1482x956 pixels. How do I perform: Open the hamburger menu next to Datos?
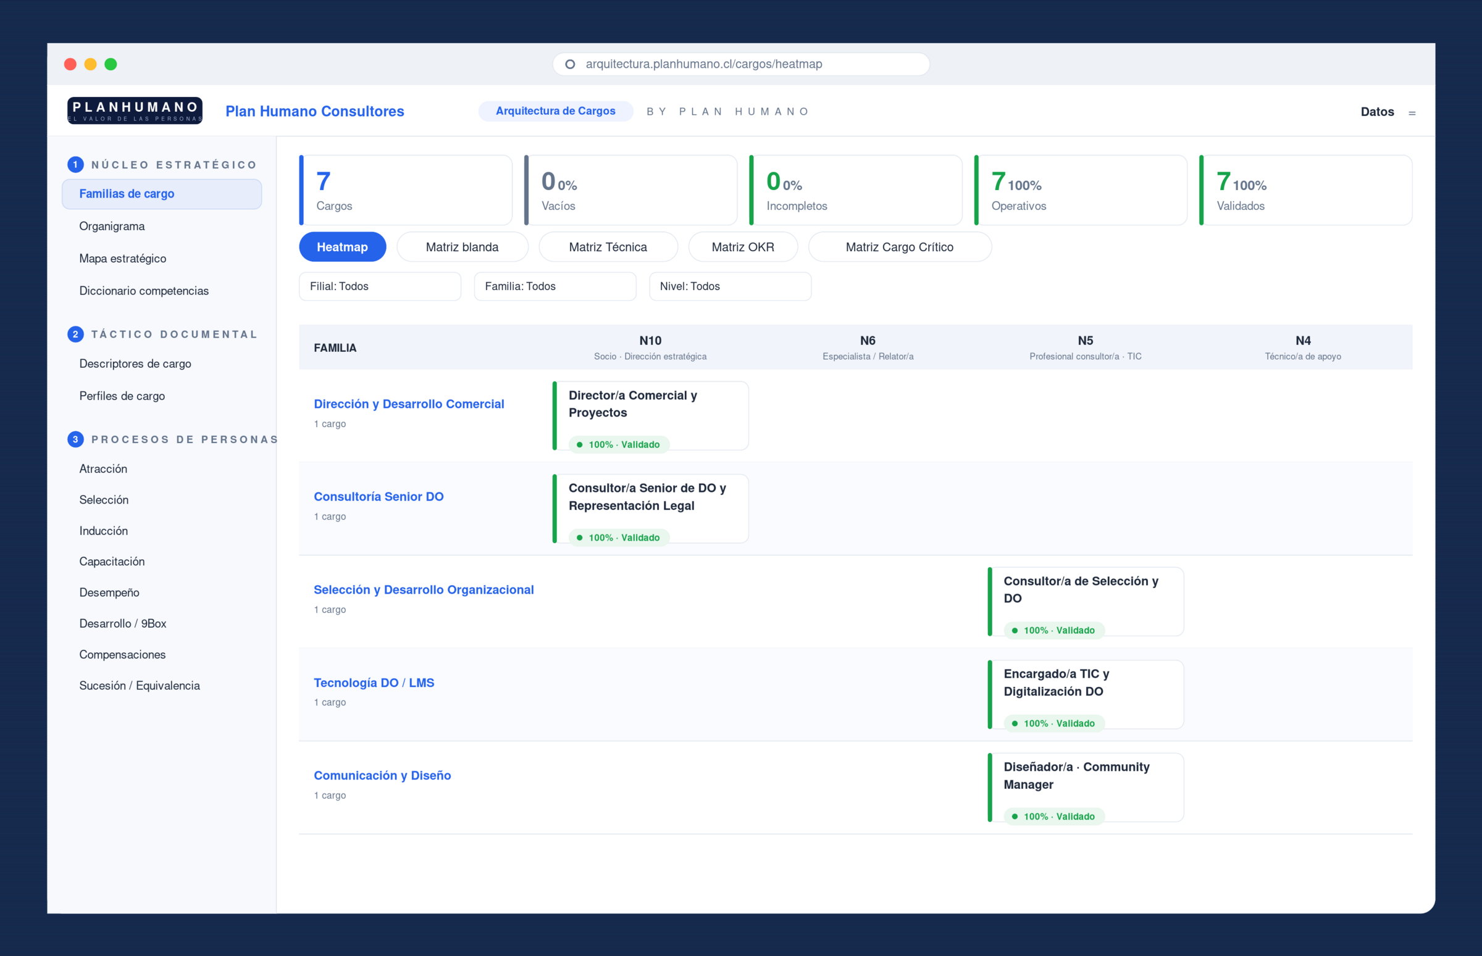click(1412, 113)
